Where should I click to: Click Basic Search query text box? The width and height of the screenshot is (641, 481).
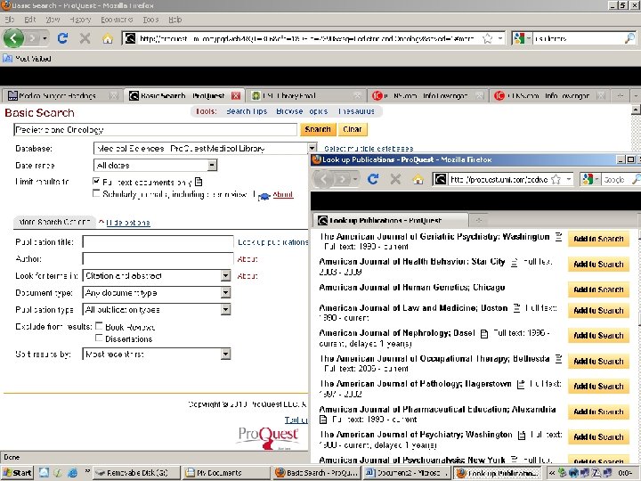coord(155,130)
